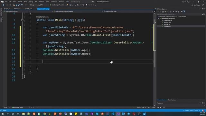The image size is (206, 116).
Task: Click the Solution Explorer search magnifier icon
Action: pyautogui.click(x=203, y=14)
